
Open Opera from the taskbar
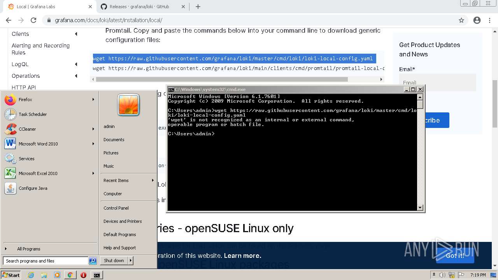(83, 275)
